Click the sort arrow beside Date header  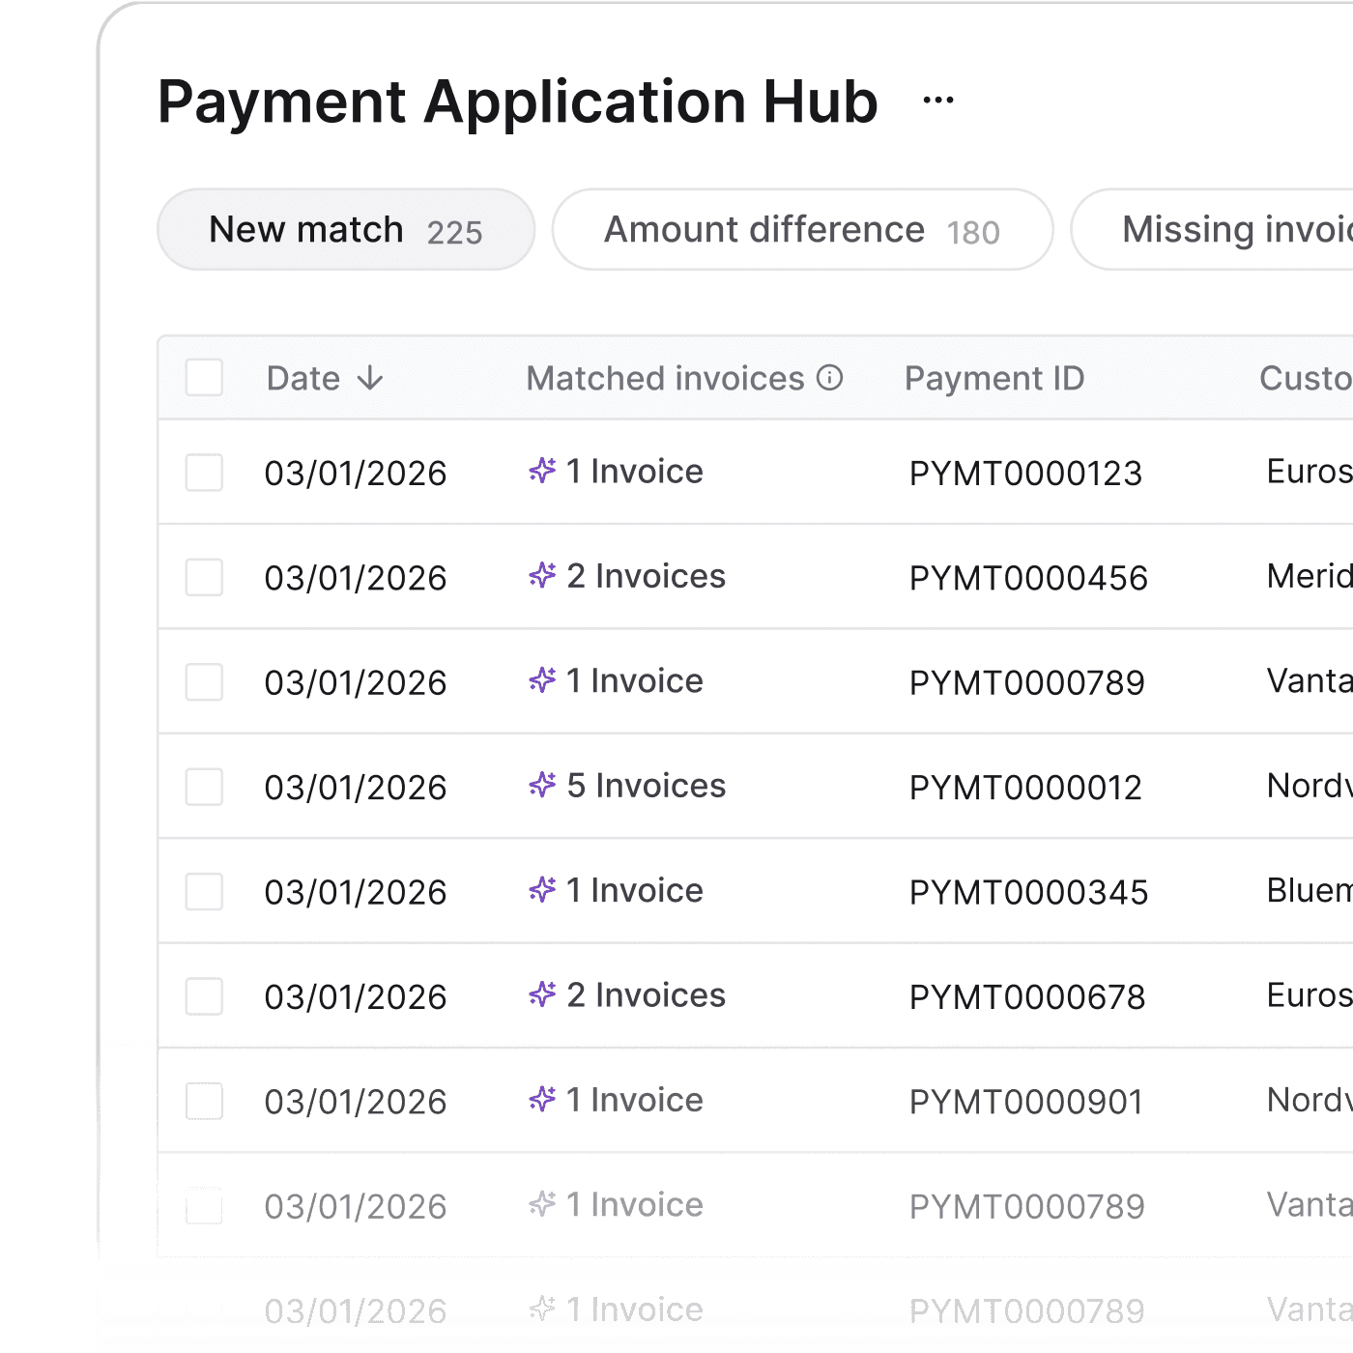(x=370, y=378)
